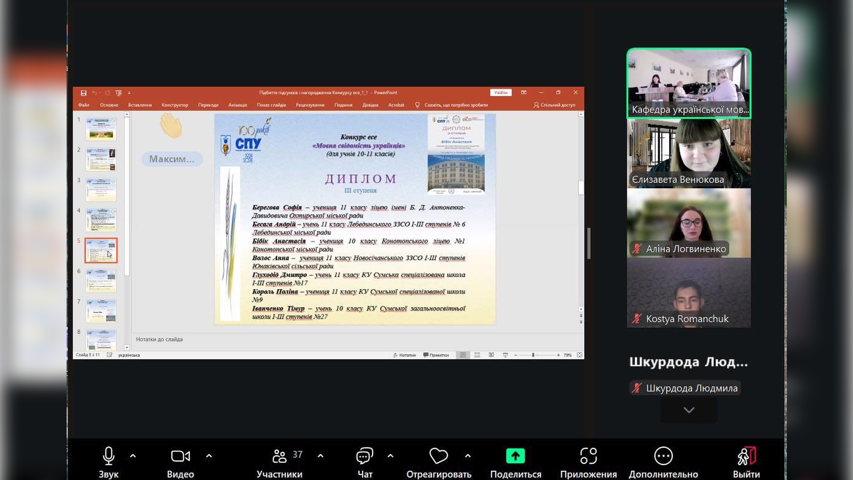Click the Увійти sign-in button

tap(501, 92)
